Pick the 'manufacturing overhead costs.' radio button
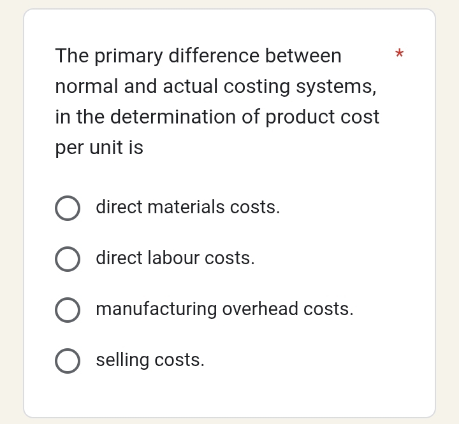This screenshot has width=459, height=424. point(68,310)
